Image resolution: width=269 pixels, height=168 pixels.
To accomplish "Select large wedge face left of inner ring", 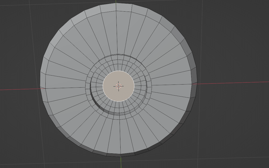I will click(66, 85).
